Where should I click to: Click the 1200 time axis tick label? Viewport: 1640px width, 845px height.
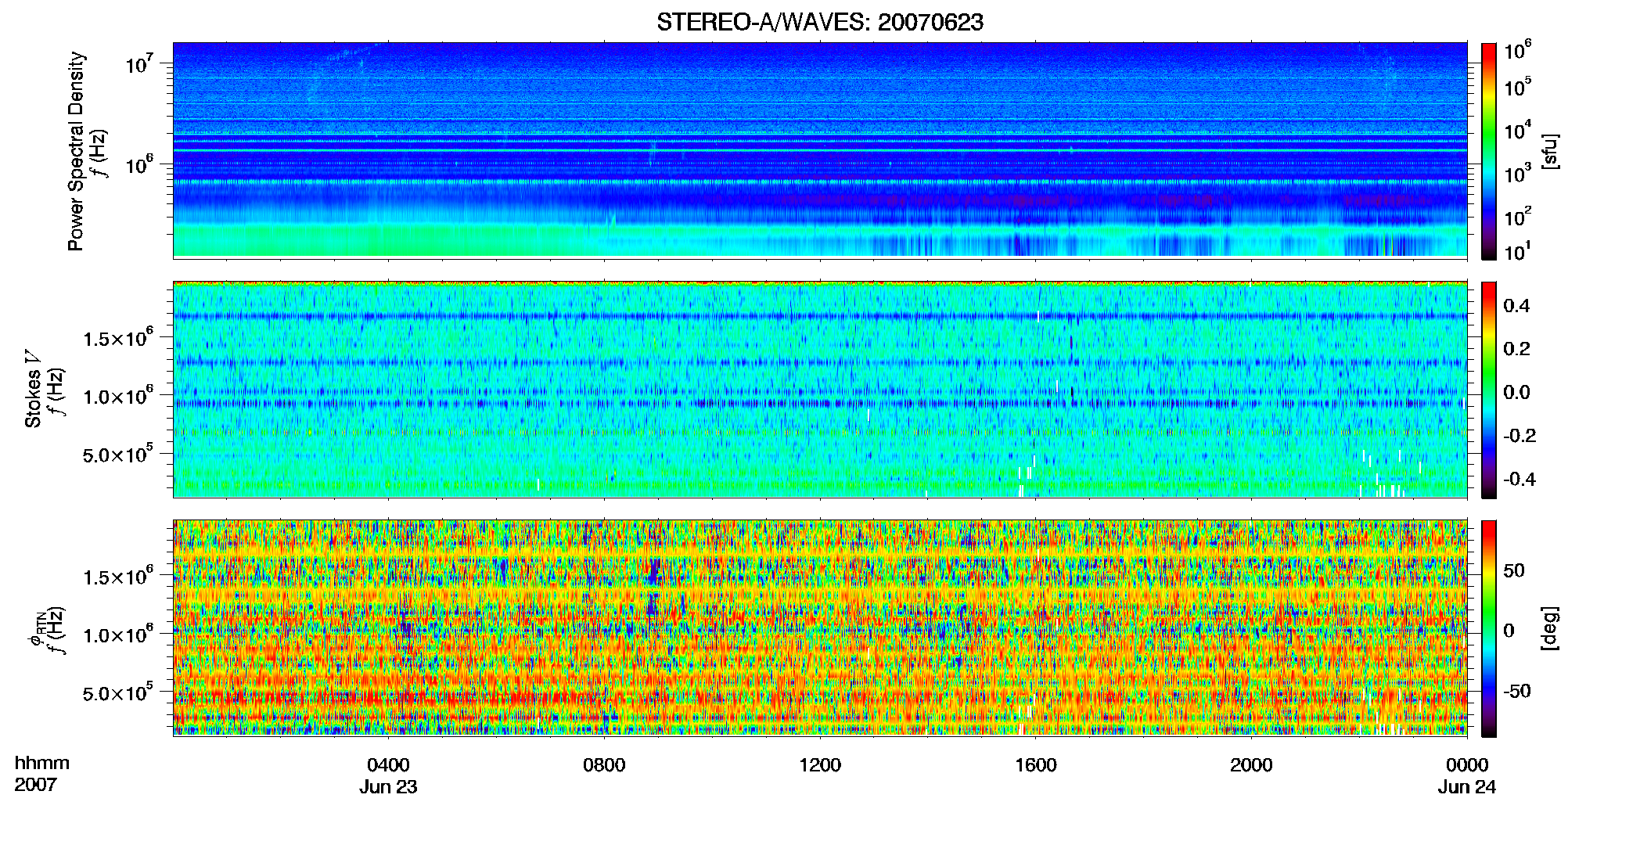pyautogui.click(x=820, y=765)
